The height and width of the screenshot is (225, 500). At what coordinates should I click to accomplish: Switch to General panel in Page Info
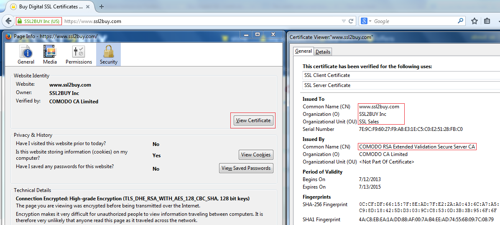[26, 55]
